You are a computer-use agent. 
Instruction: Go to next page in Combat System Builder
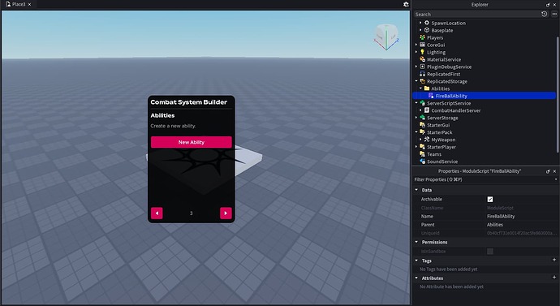(226, 213)
